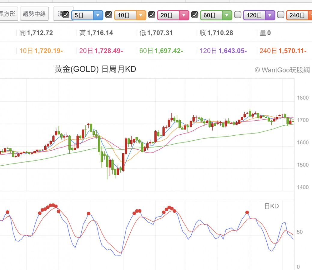Expand the green 60日 period dropdown
This screenshot has height=270, width=312.
pos(216,15)
